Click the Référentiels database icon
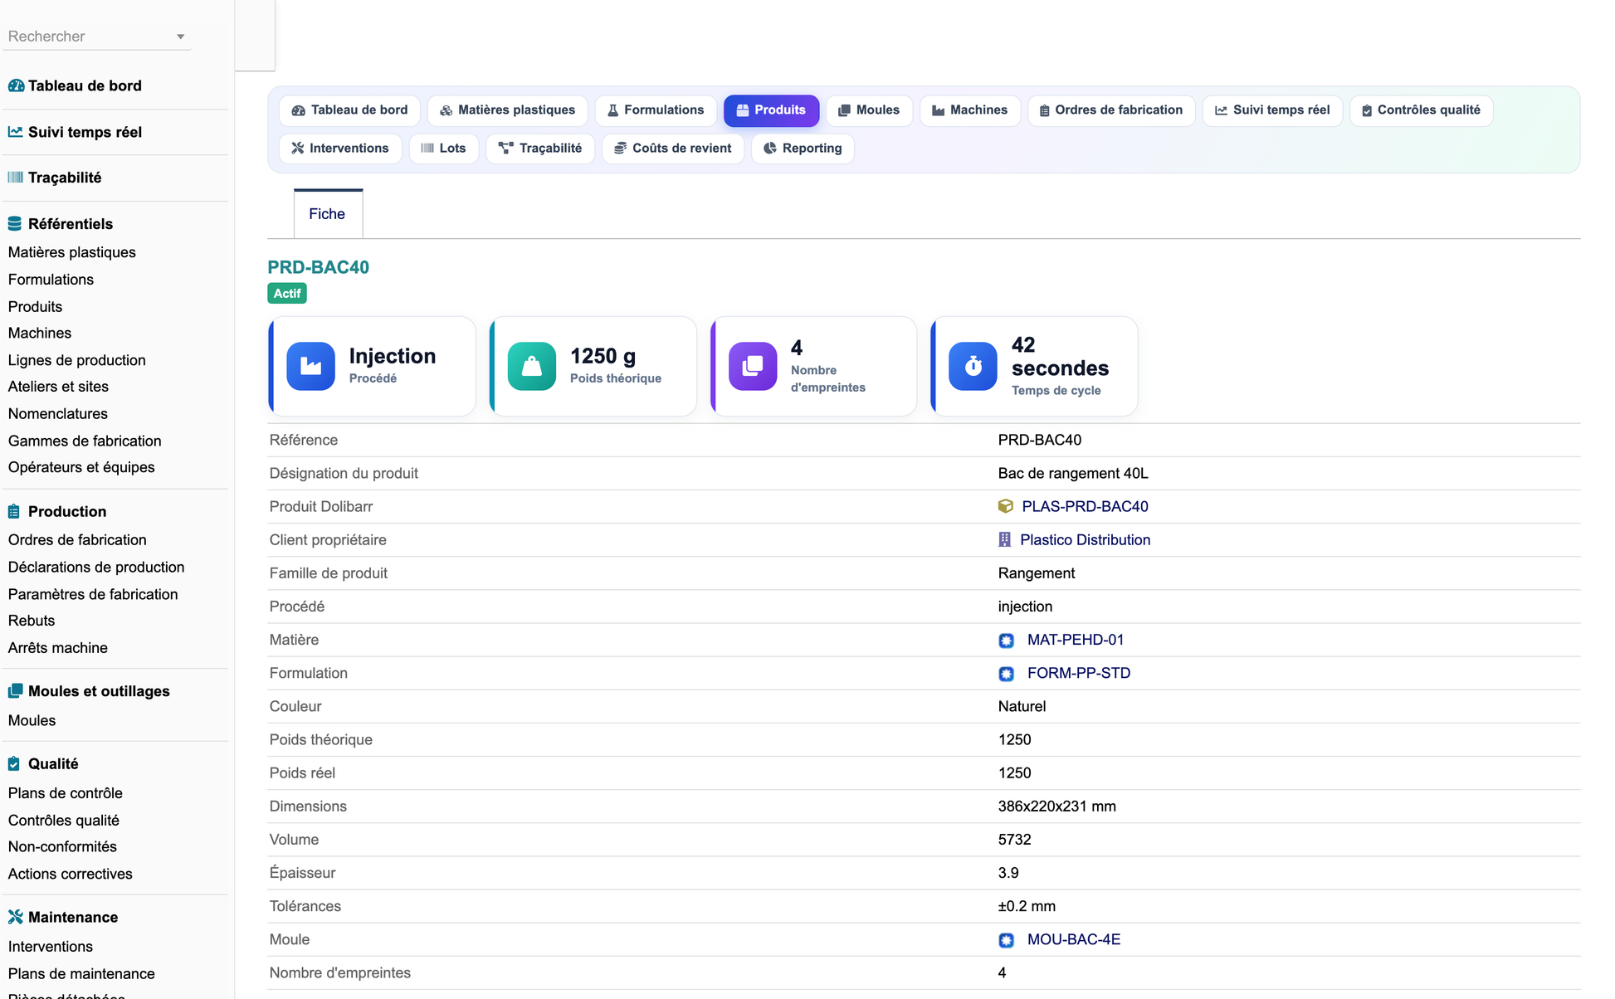The image size is (1615, 999). click(x=15, y=224)
